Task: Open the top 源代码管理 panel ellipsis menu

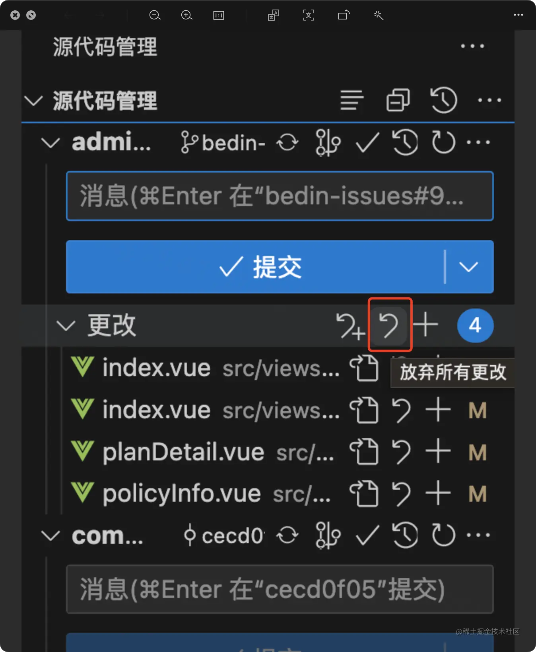Action: click(x=472, y=46)
